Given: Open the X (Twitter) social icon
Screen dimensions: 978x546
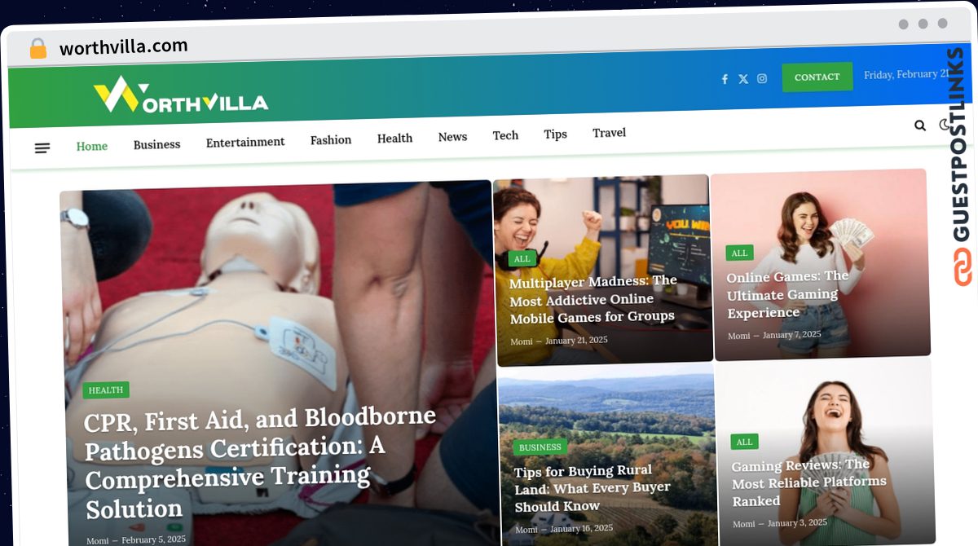Looking at the screenshot, I should click(x=743, y=79).
